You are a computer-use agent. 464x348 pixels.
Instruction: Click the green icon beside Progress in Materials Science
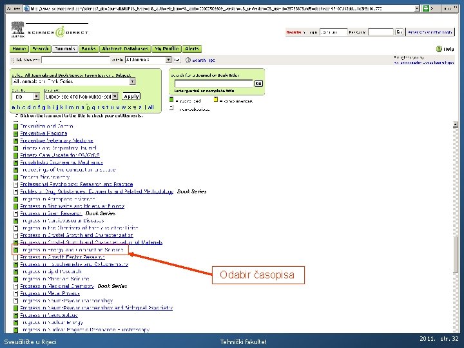15,279
